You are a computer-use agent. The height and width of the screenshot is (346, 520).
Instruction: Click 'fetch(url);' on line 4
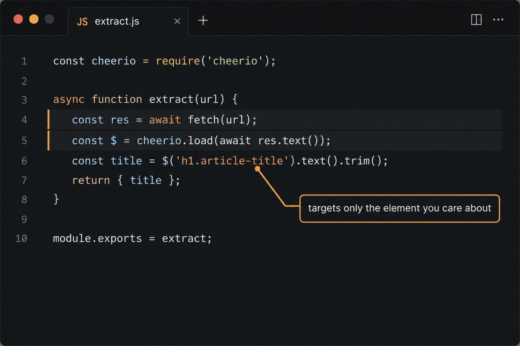pos(222,120)
